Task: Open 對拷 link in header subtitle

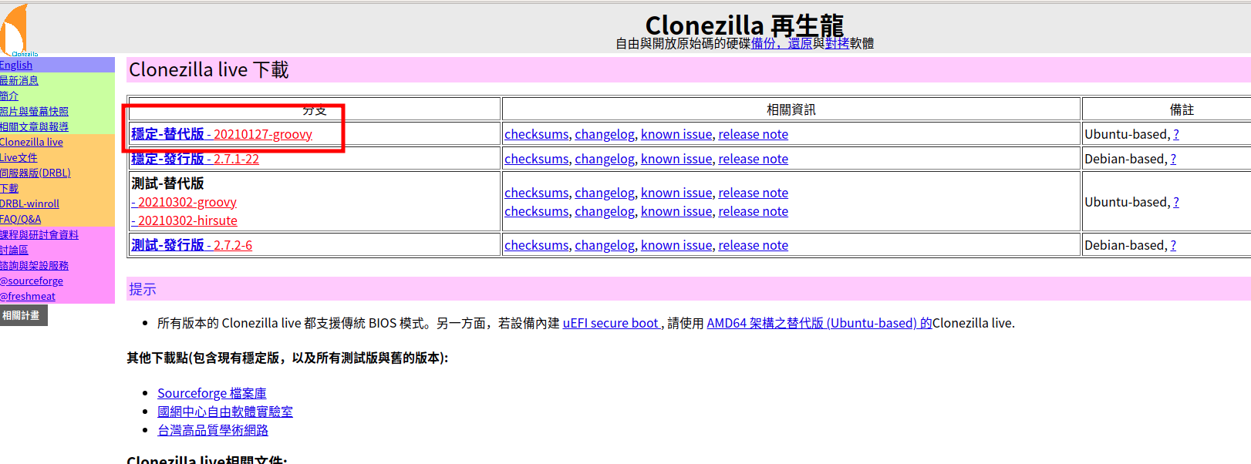Action: (837, 43)
